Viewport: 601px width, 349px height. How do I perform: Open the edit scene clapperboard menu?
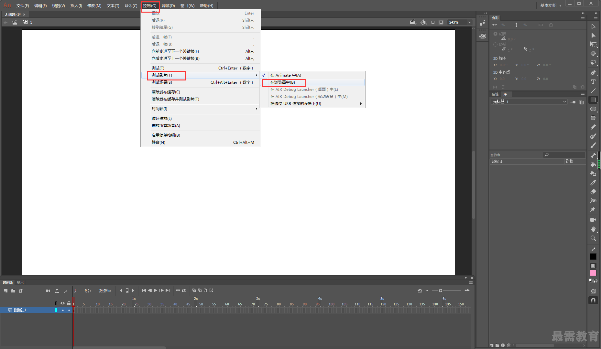click(413, 22)
